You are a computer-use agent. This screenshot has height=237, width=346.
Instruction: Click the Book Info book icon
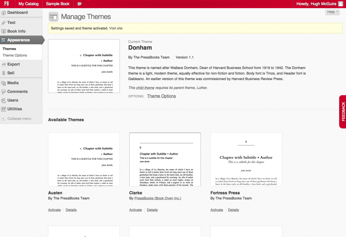coord(3,31)
